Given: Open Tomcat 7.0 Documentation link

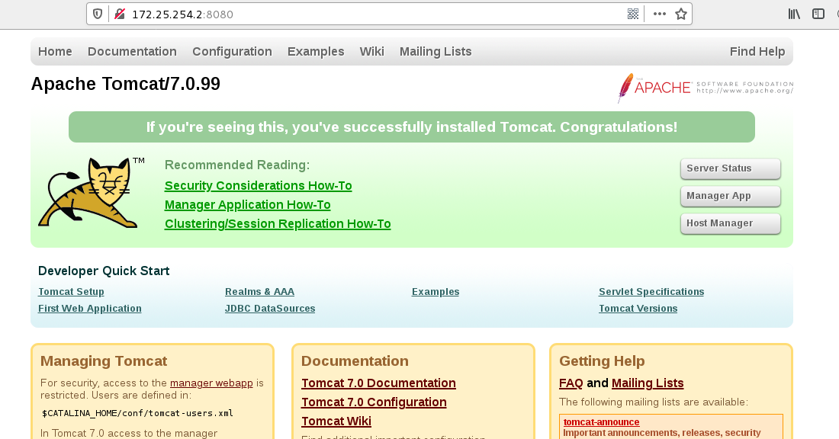Looking at the screenshot, I should coord(378,383).
